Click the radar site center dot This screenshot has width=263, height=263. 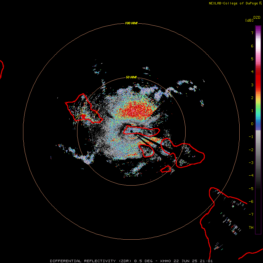coord(131,131)
